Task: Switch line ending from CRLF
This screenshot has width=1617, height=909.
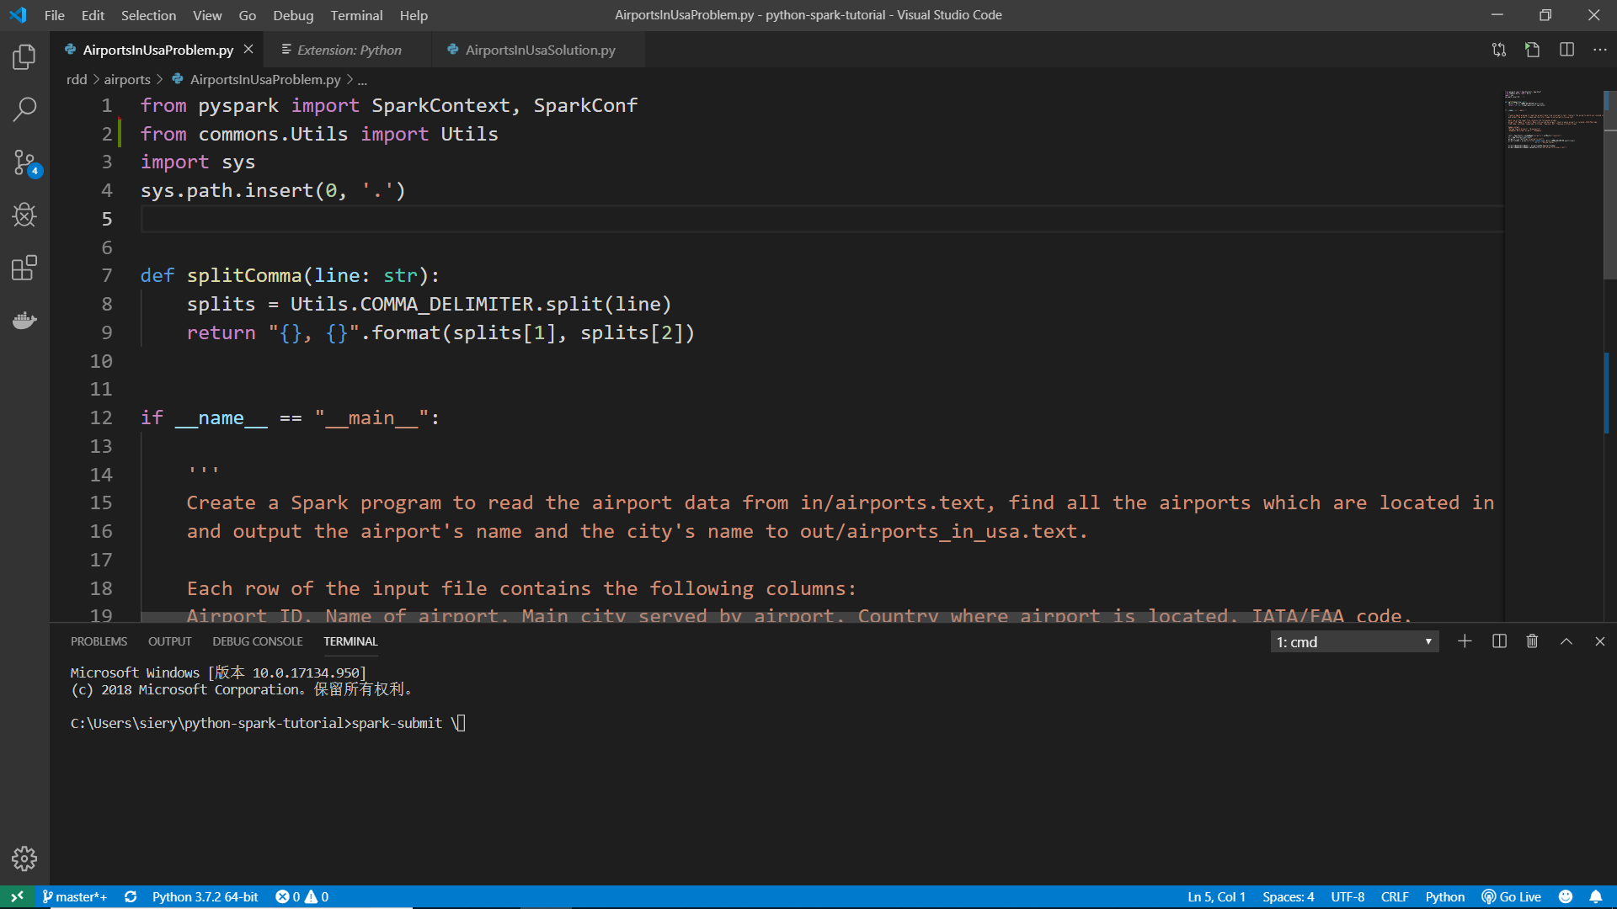Action: click(1394, 896)
